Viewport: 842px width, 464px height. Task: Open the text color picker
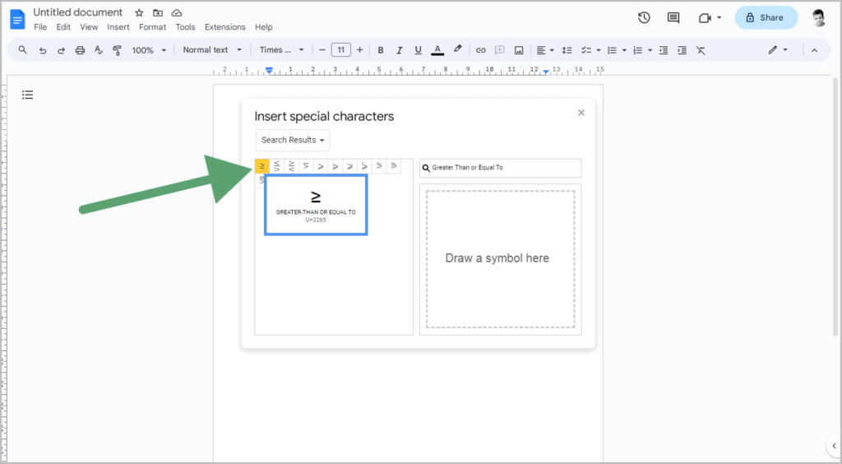tap(437, 50)
